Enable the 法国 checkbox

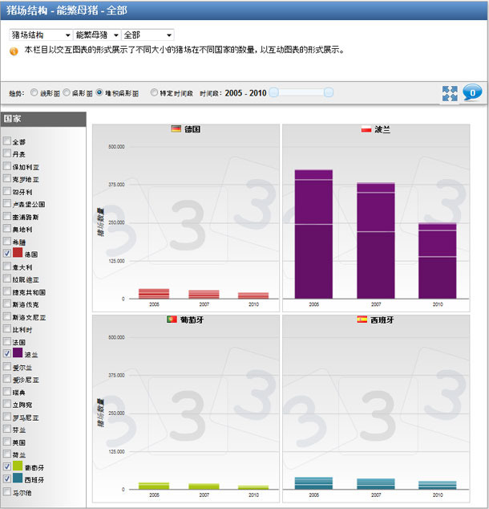[x=7, y=342]
